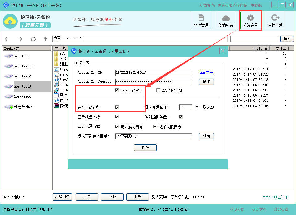Click shield logo in settings dialog title
Screen dimensions: 296x215
[x=74, y=51]
